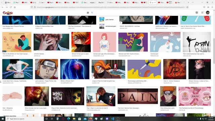Screen dimensions: 215x121
Task: Open the 'PAIN' kickboxer silhouette image
Action: (197, 42)
